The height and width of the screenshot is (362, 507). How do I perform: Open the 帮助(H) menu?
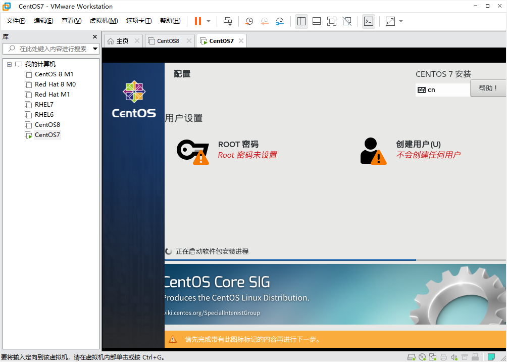coord(170,21)
